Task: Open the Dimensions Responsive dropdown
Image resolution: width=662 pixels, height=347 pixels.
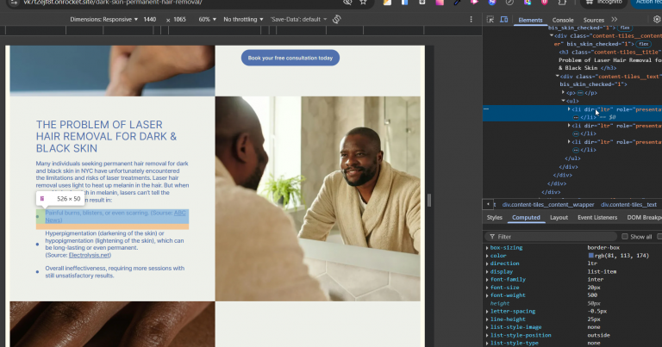Action: [102, 19]
